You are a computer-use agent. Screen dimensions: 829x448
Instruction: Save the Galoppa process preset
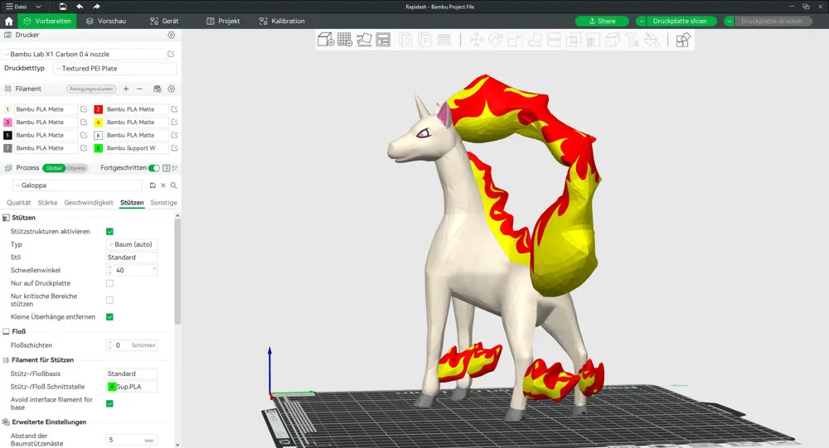[153, 185]
